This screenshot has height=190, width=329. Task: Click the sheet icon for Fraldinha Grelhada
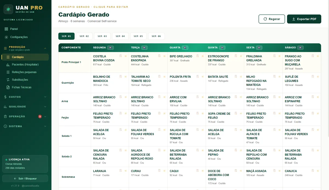(274, 56)
